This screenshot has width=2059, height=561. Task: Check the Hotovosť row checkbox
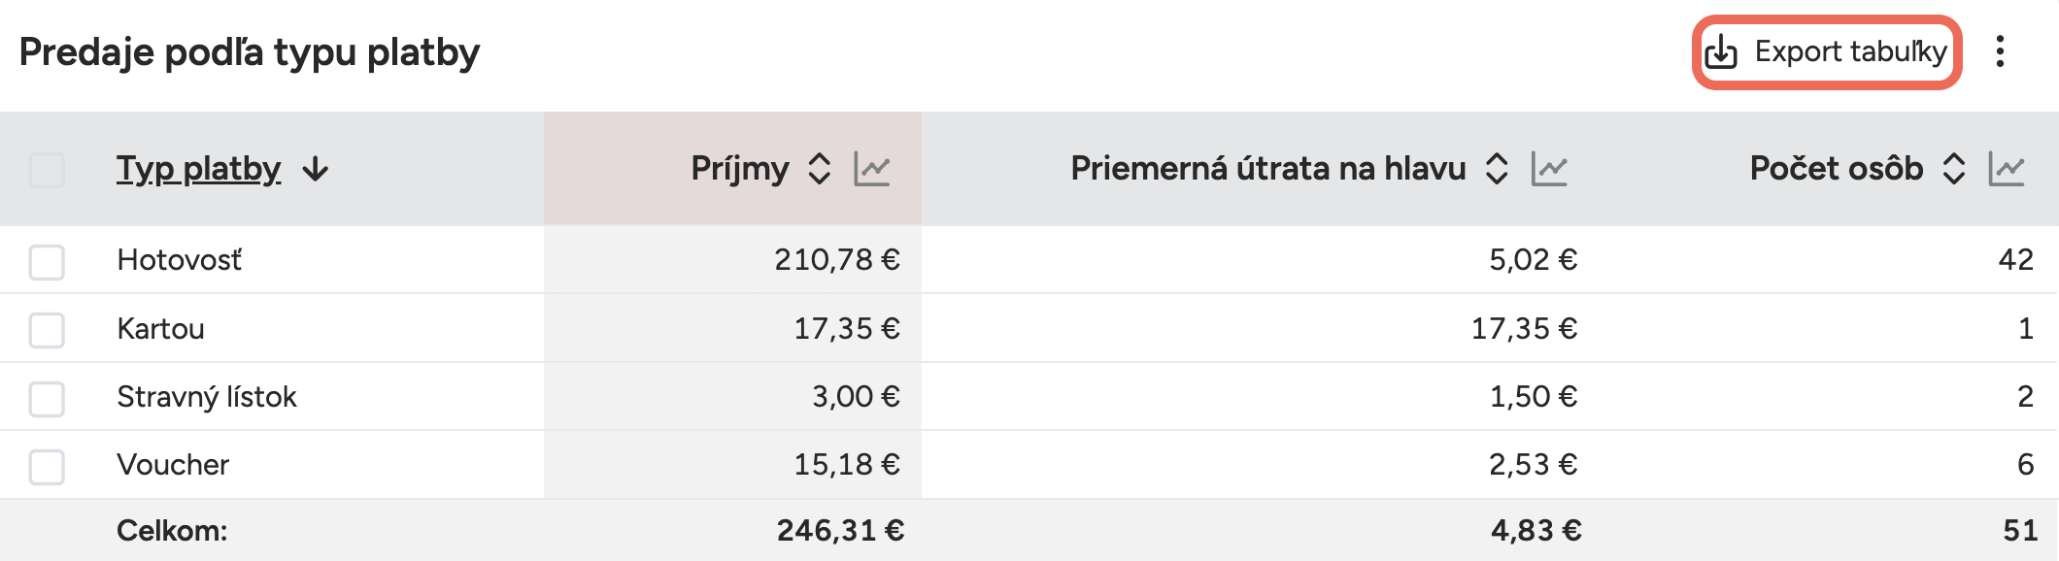click(47, 261)
